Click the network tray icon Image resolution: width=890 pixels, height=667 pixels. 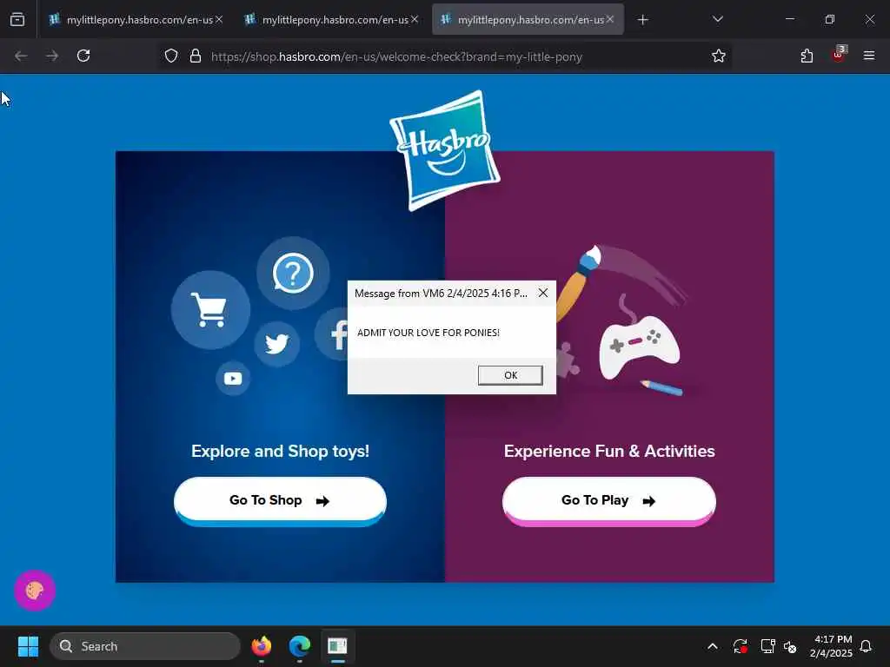767,646
